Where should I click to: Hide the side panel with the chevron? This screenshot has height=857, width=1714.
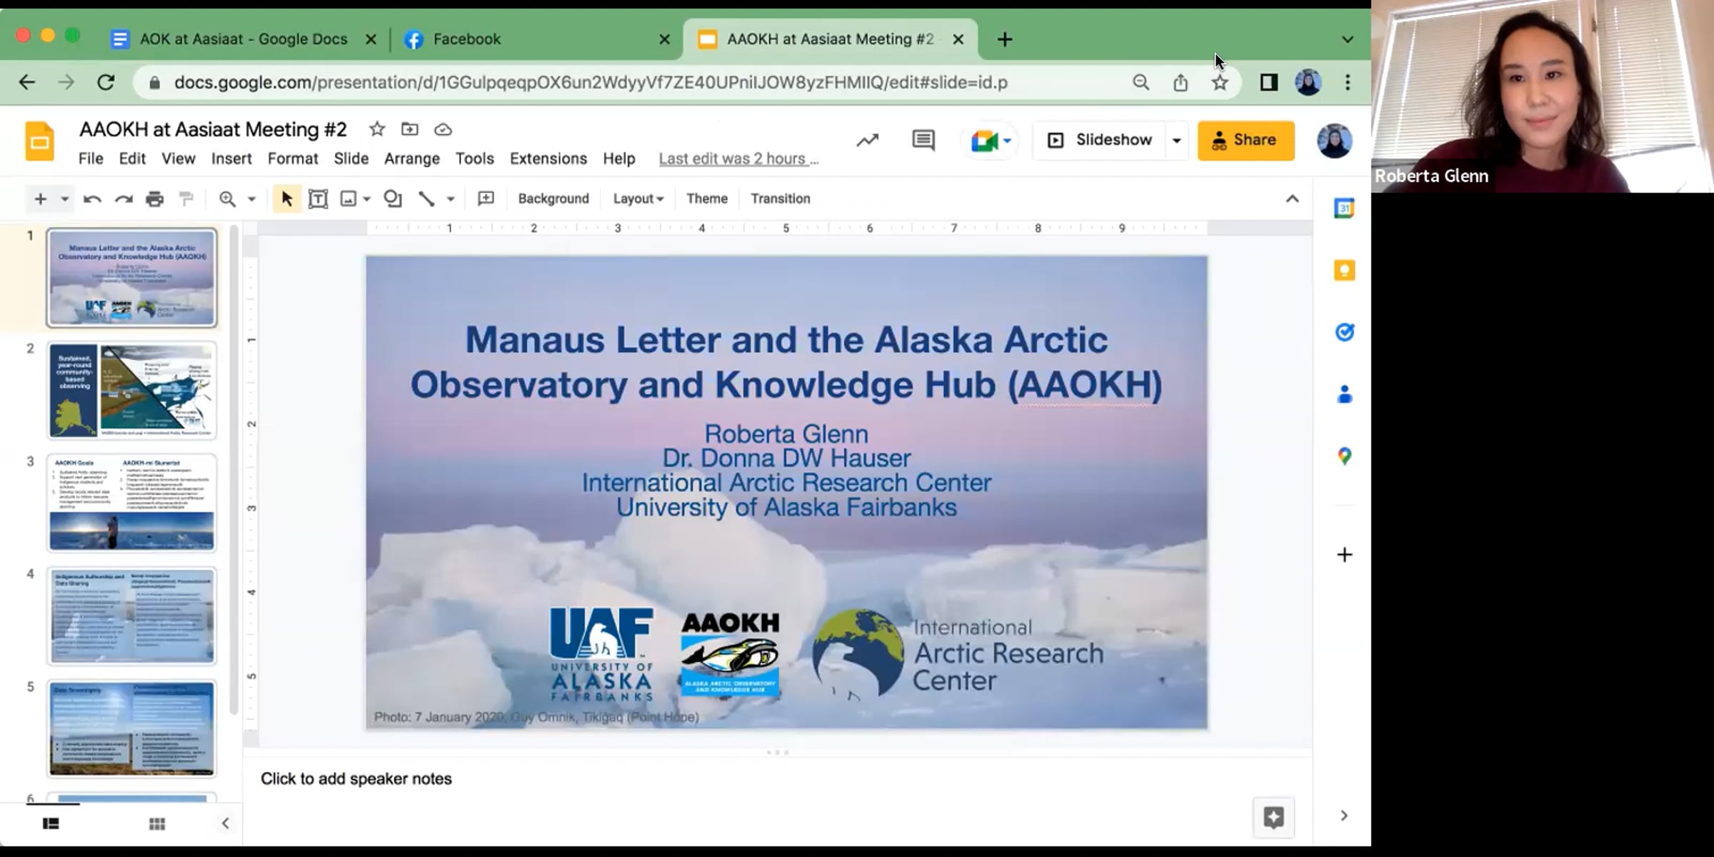tap(1344, 816)
